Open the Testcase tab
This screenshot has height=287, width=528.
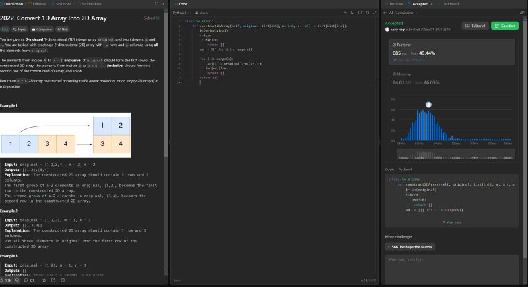[x=396, y=4]
